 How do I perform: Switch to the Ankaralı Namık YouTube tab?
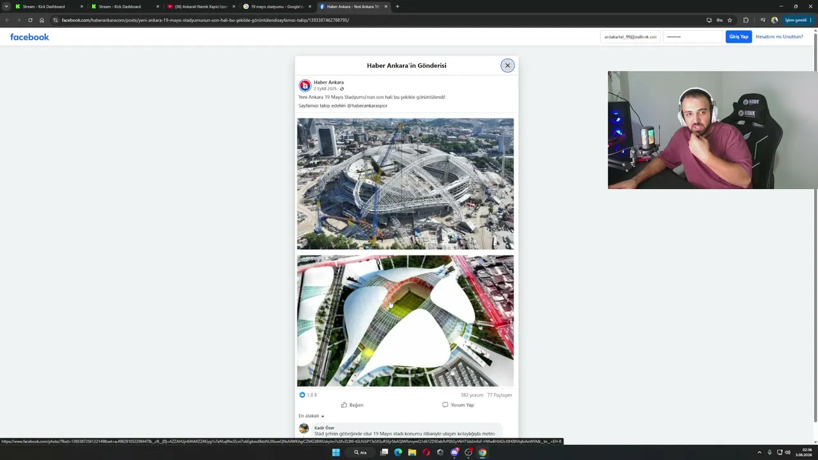click(x=201, y=6)
